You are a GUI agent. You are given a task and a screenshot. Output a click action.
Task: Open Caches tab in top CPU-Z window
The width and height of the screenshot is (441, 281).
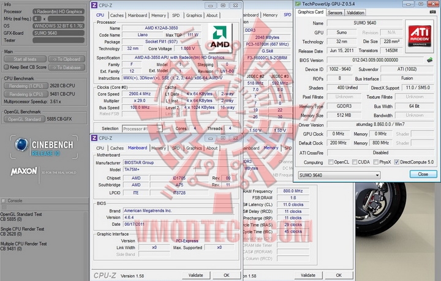tap(117, 15)
